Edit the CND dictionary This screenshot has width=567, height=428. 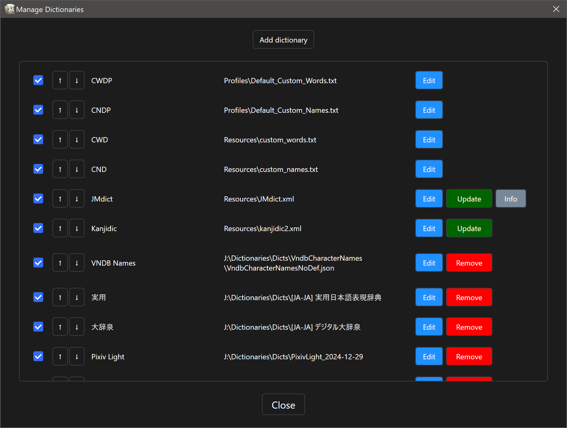coord(429,169)
